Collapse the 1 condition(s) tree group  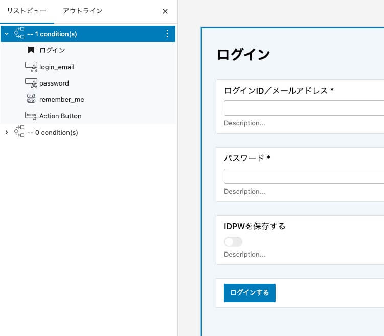pyautogui.click(x=7, y=34)
